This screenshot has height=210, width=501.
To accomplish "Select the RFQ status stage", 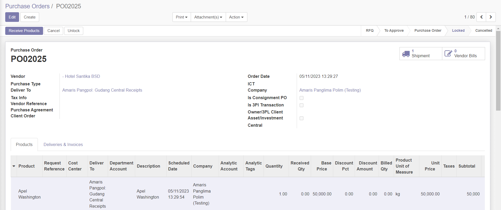I will point(369,30).
